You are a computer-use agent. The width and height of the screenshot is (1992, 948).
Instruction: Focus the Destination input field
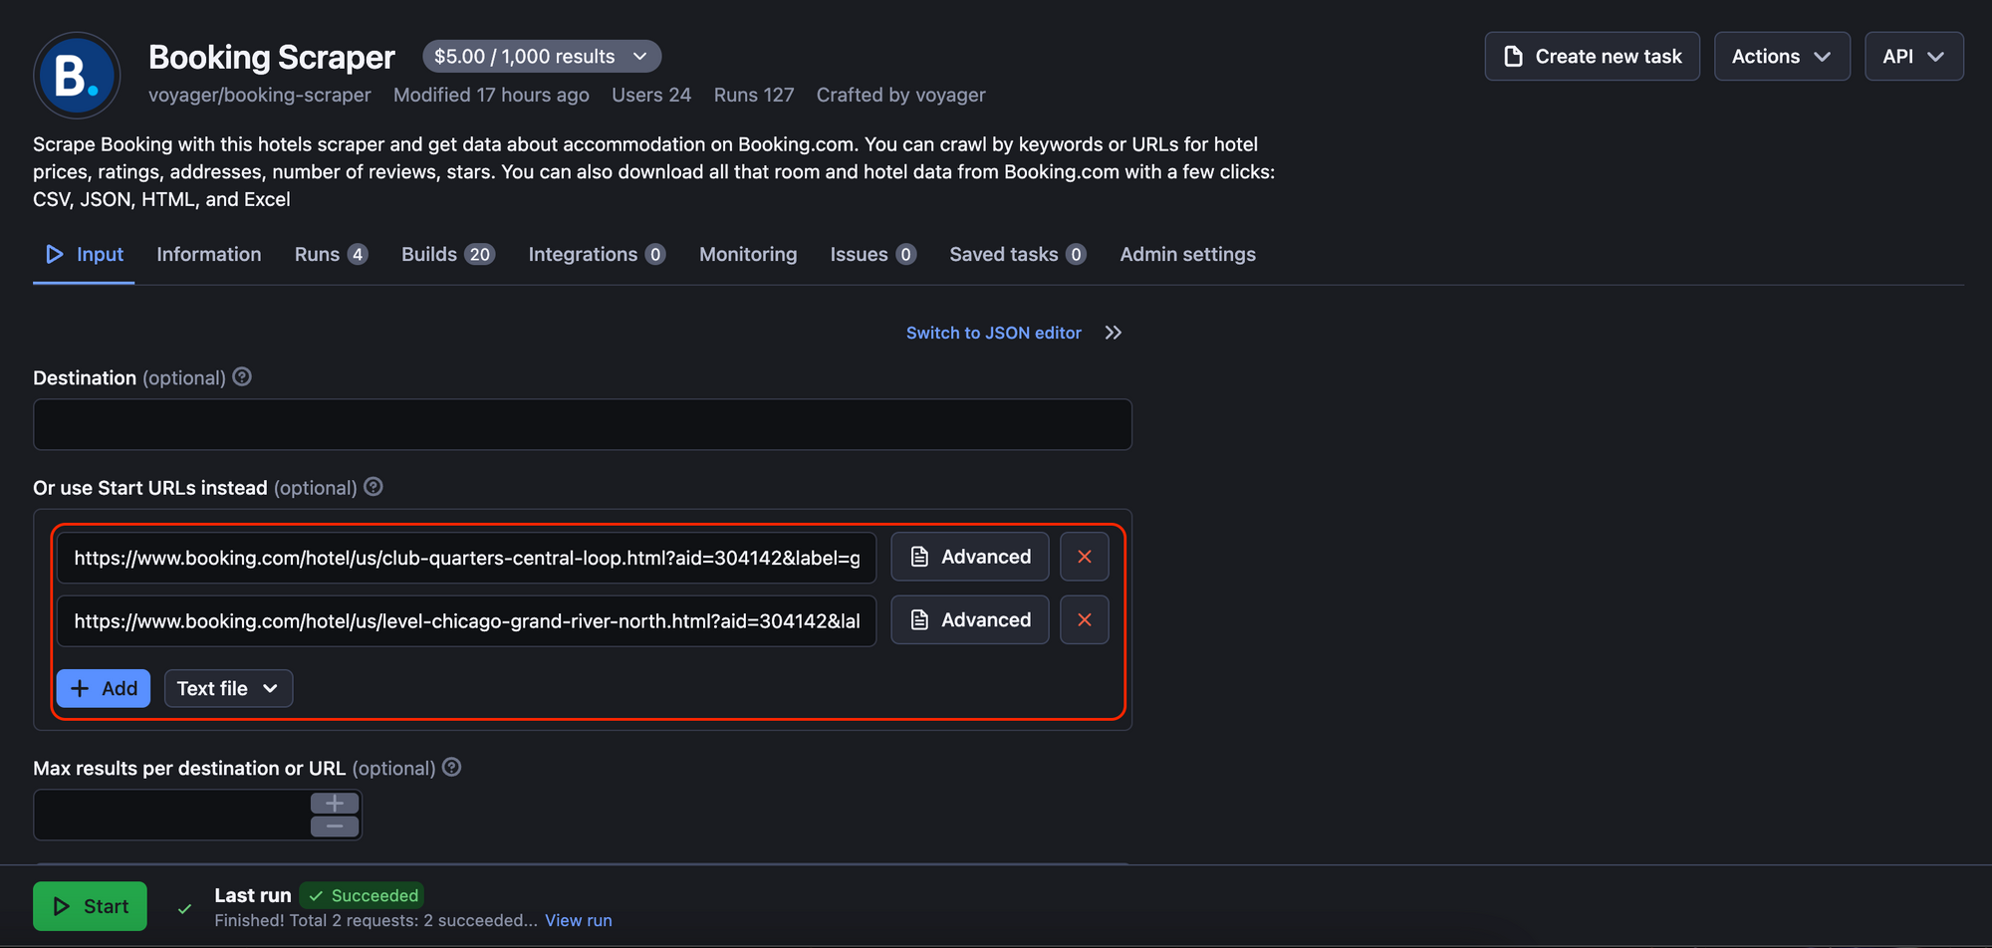(583, 425)
